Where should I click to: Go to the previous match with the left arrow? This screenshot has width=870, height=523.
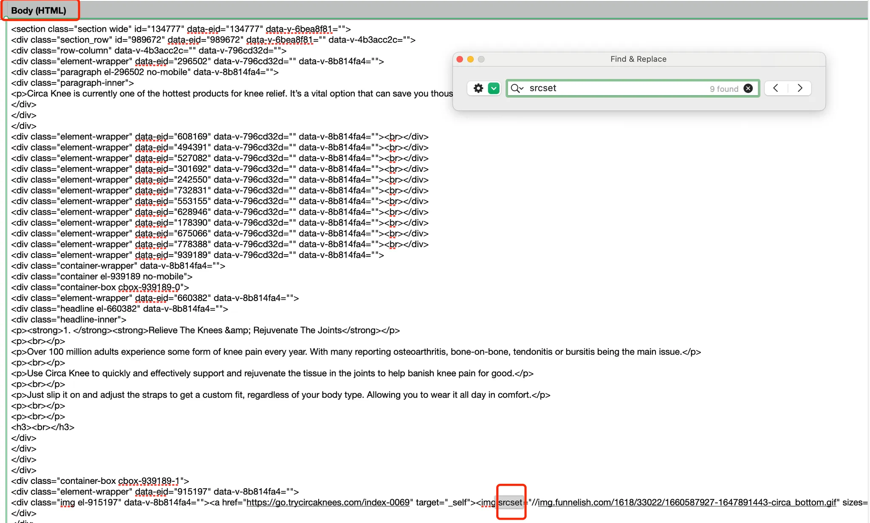click(776, 88)
